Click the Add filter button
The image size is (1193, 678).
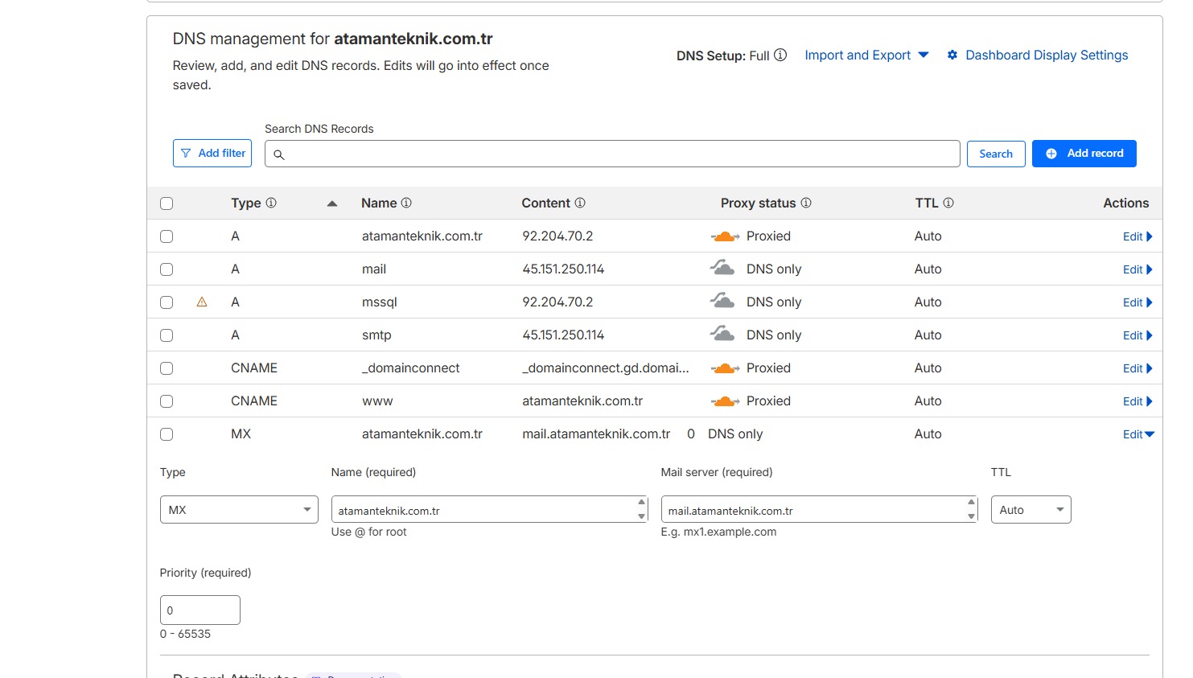coord(212,153)
